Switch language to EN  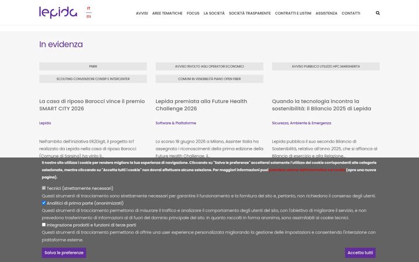88,16
